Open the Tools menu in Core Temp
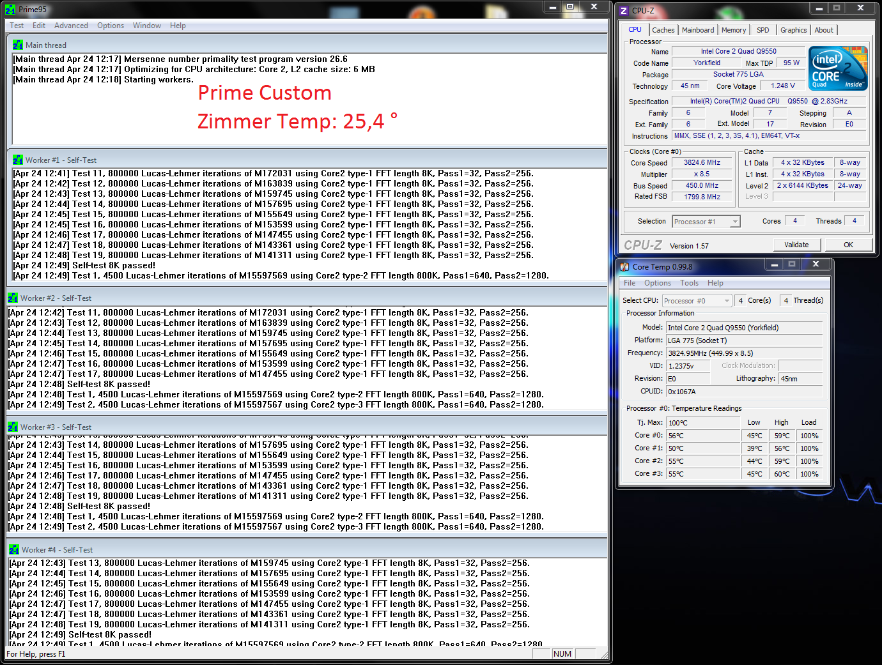This screenshot has width=882, height=665. [689, 283]
